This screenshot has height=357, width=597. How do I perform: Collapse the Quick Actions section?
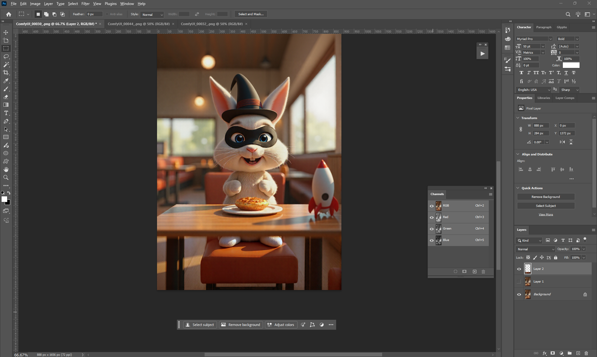click(518, 188)
